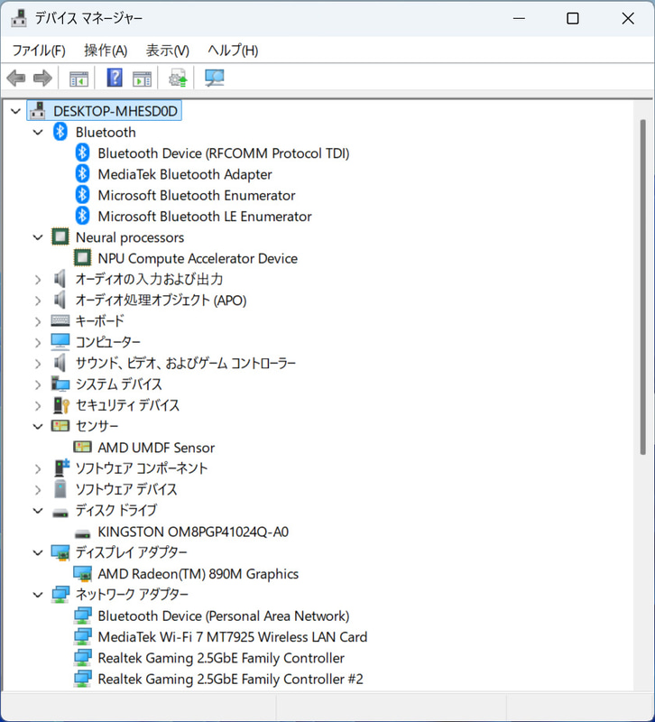Click icon beside MediaTek Bluetooth Adapter
This screenshot has width=655, height=722.
[82, 173]
